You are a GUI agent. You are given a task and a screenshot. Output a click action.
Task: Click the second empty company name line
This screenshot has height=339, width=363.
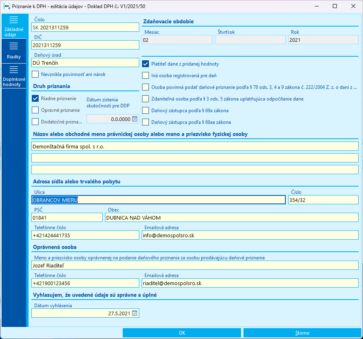195,158
